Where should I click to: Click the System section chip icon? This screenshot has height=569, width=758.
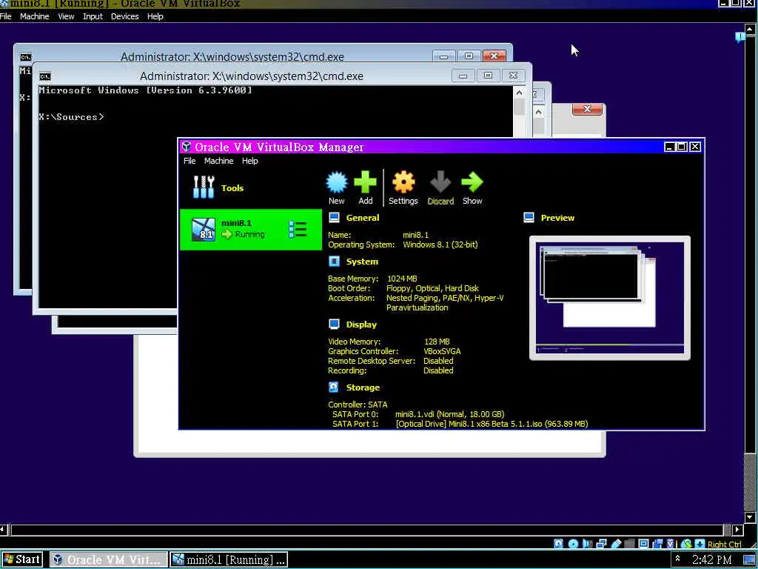coord(334,262)
